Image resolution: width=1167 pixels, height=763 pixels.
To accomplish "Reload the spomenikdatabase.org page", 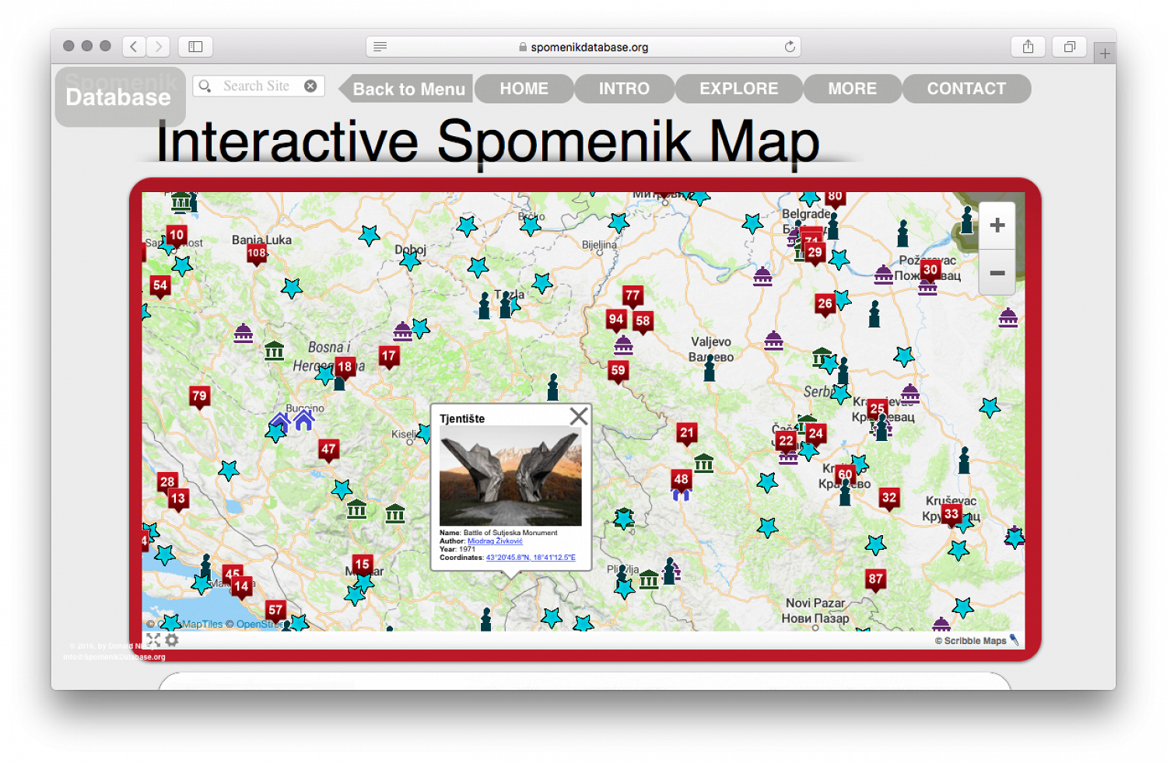I will pos(790,47).
